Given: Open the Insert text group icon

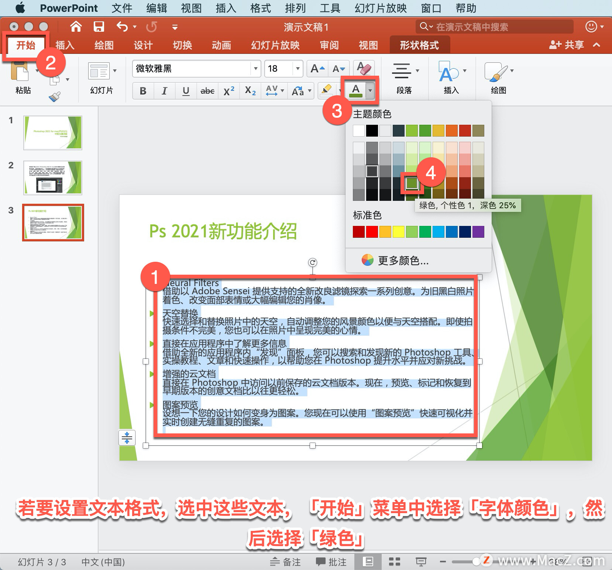Looking at the screenshot, I should point(448,71).
